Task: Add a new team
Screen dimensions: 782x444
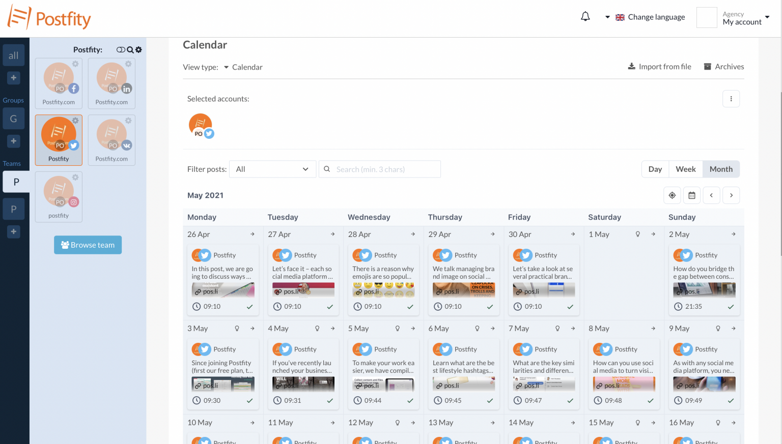Action: (x=14, y=231)
